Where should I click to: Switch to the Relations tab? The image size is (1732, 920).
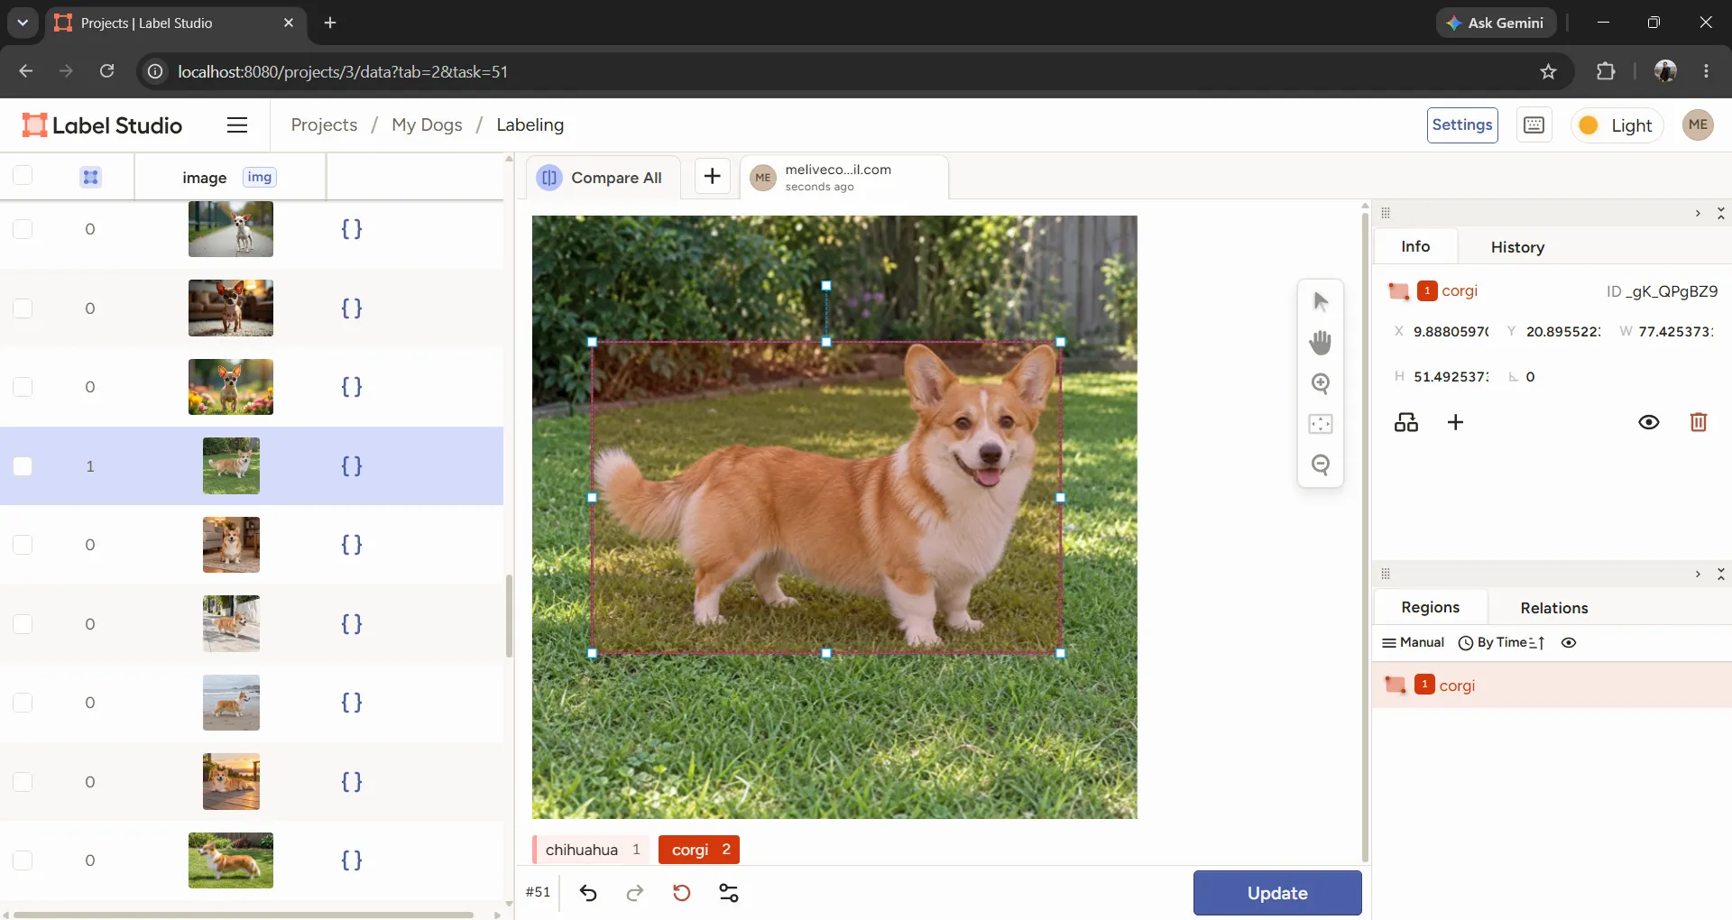pyautogui.click(x=1553, y=608)
